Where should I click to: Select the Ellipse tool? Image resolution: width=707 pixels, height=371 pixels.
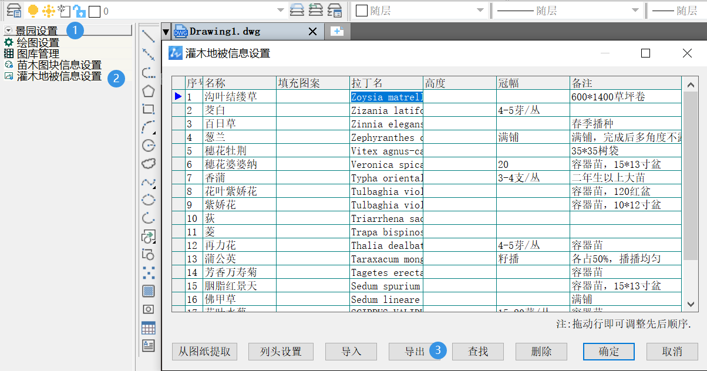(x=149, y=200)
